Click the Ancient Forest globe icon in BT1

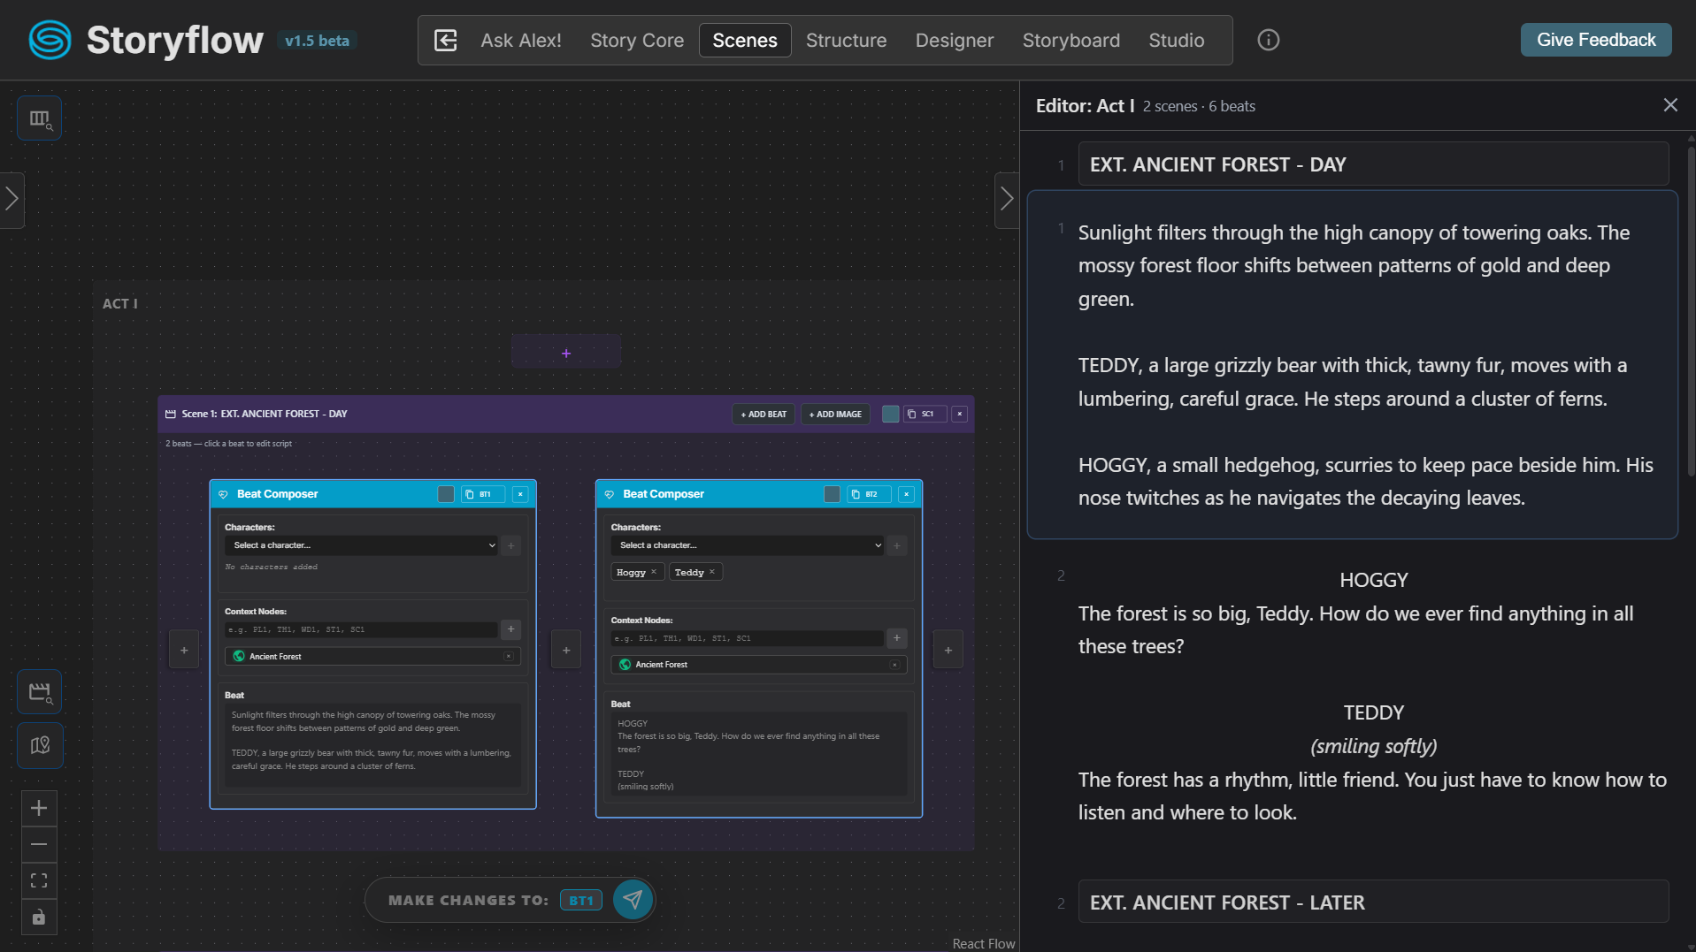point(239,656)
